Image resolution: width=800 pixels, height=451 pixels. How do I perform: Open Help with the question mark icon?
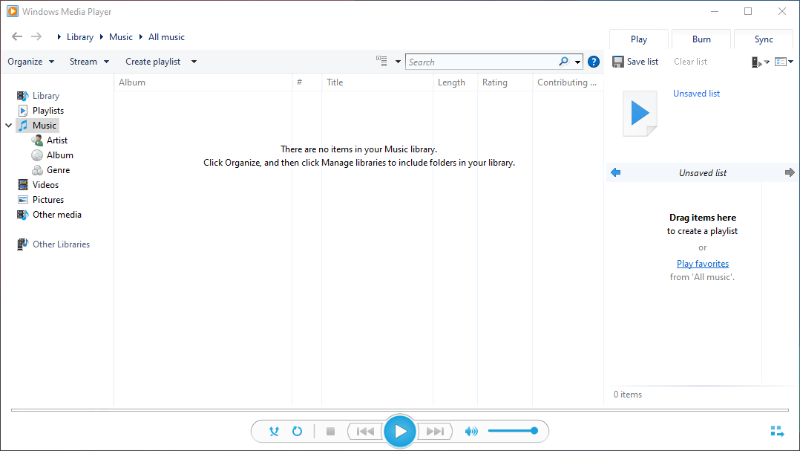coord(594,62)
